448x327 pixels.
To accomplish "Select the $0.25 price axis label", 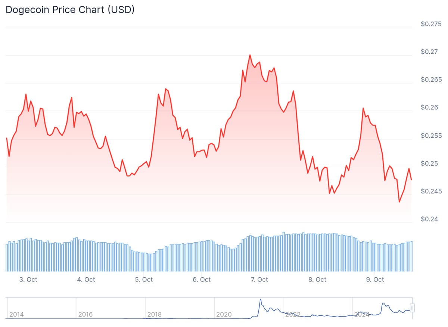I will [429, 163].
